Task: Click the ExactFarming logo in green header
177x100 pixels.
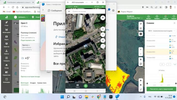Action: [7, 17]
